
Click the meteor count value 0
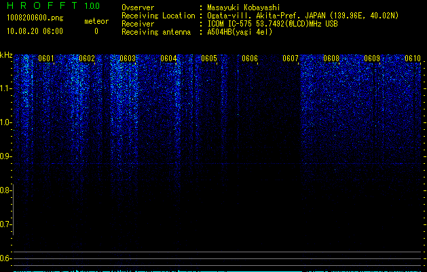[96, 31]
